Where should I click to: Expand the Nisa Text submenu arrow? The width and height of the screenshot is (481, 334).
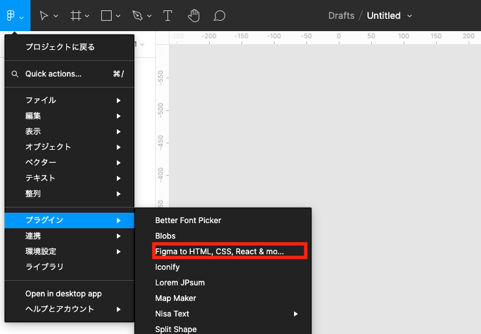(x=295, y=314)
